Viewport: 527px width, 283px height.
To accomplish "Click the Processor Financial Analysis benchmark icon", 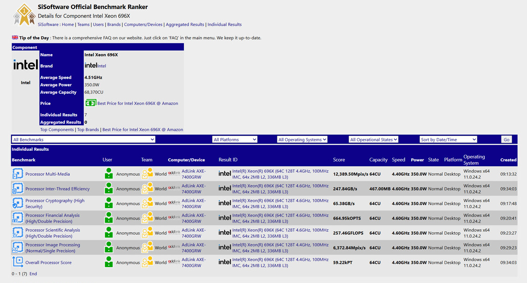I will click(x=18, y=218).
